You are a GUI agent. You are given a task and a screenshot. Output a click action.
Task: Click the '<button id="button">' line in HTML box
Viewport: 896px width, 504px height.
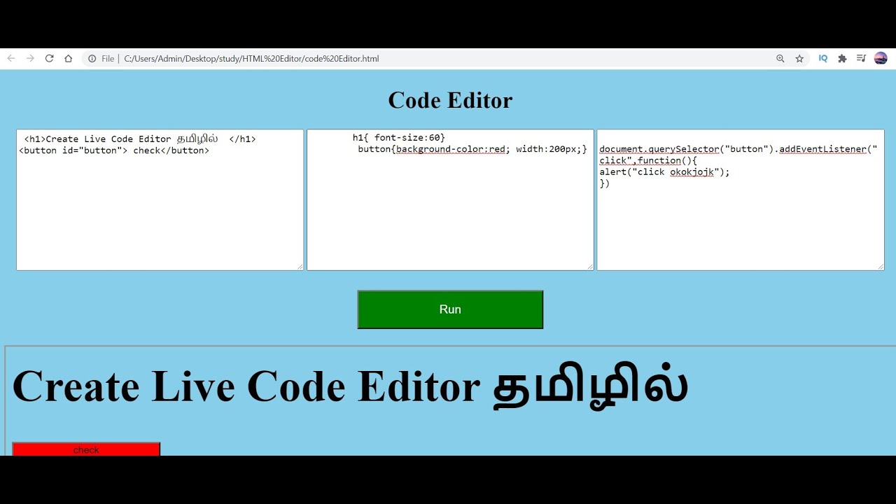click(x=114, y=150)
